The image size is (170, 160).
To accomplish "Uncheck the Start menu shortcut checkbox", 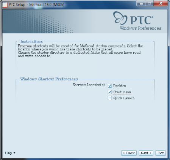I will (x=110, y=92).
